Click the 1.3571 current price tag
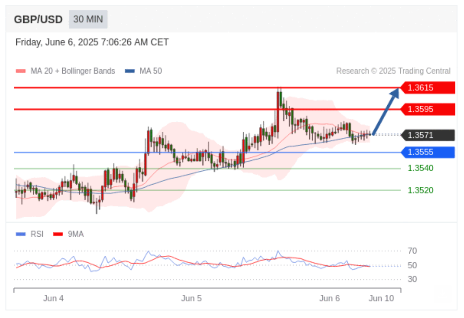Viewport: 464px width, 318px height. [427, 135]
